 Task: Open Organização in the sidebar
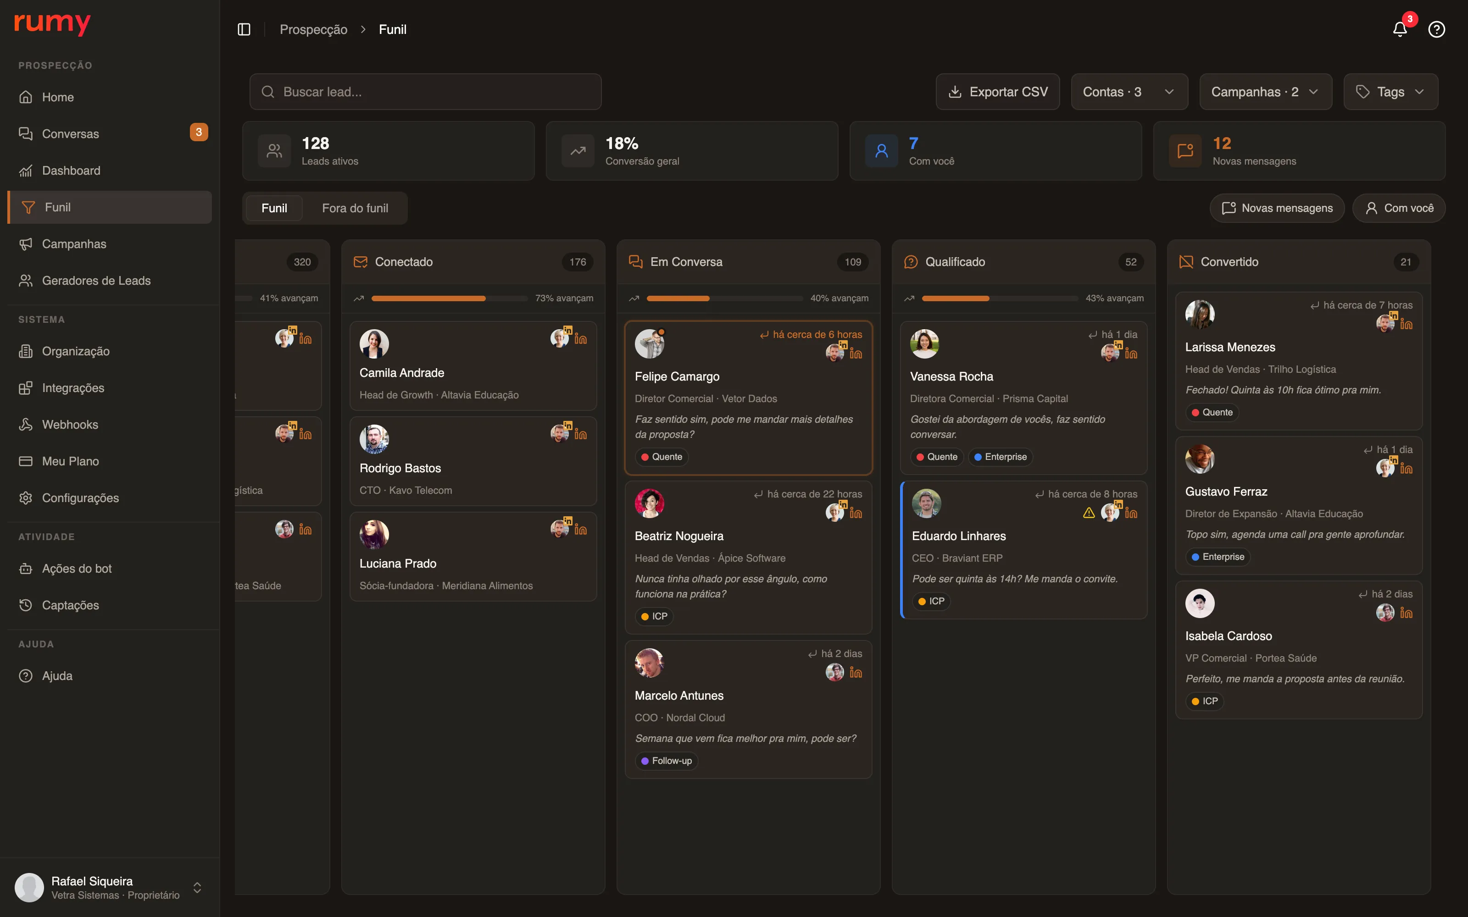(x=110, y=351)
